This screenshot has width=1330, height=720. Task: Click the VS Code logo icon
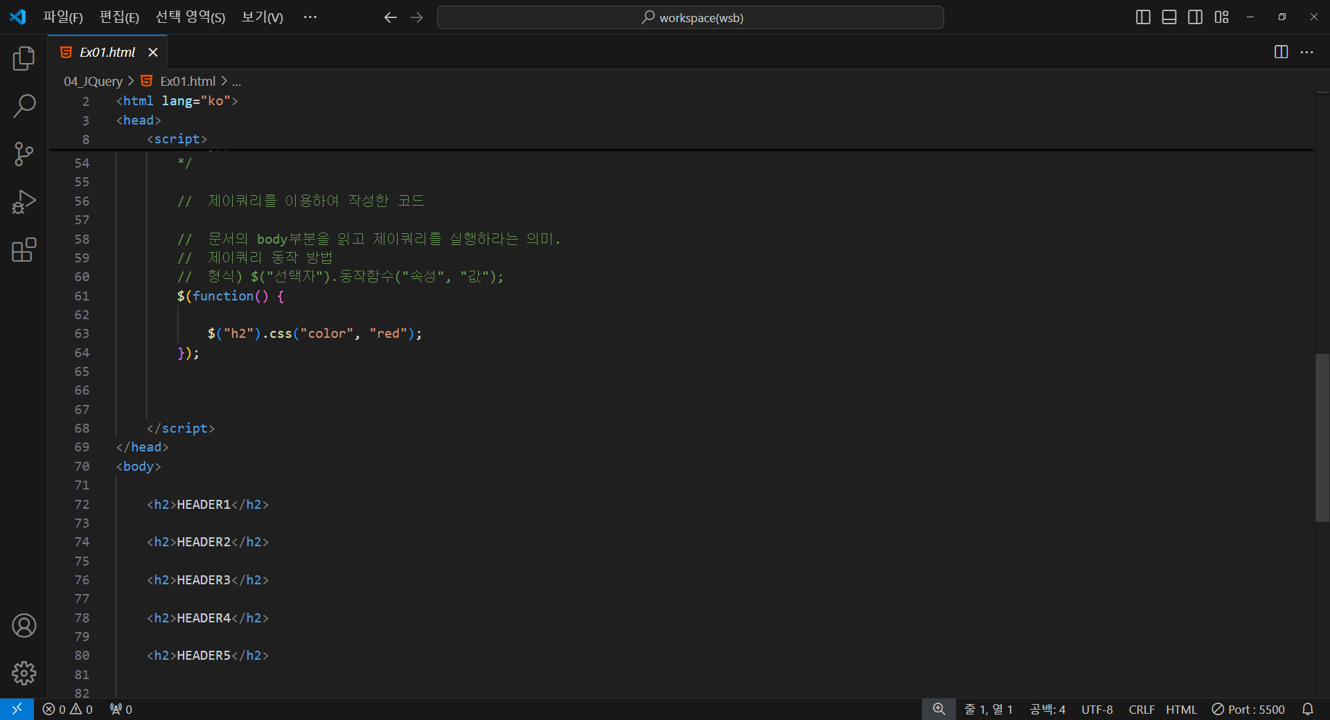[x=18, y=17]
